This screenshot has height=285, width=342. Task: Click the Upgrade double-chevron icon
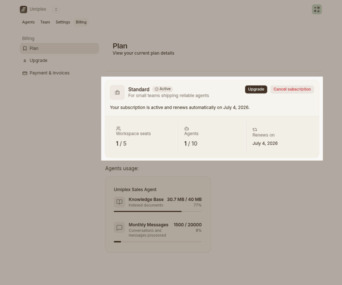pyautogui.click(x=25, y=61)
